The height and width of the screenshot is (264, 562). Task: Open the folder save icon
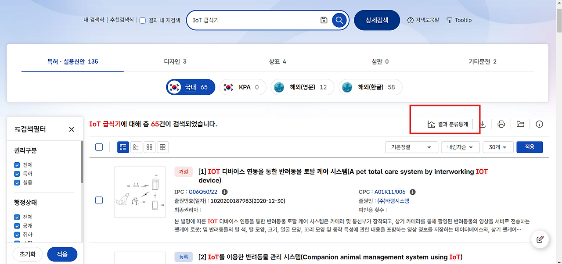[520, 124]
